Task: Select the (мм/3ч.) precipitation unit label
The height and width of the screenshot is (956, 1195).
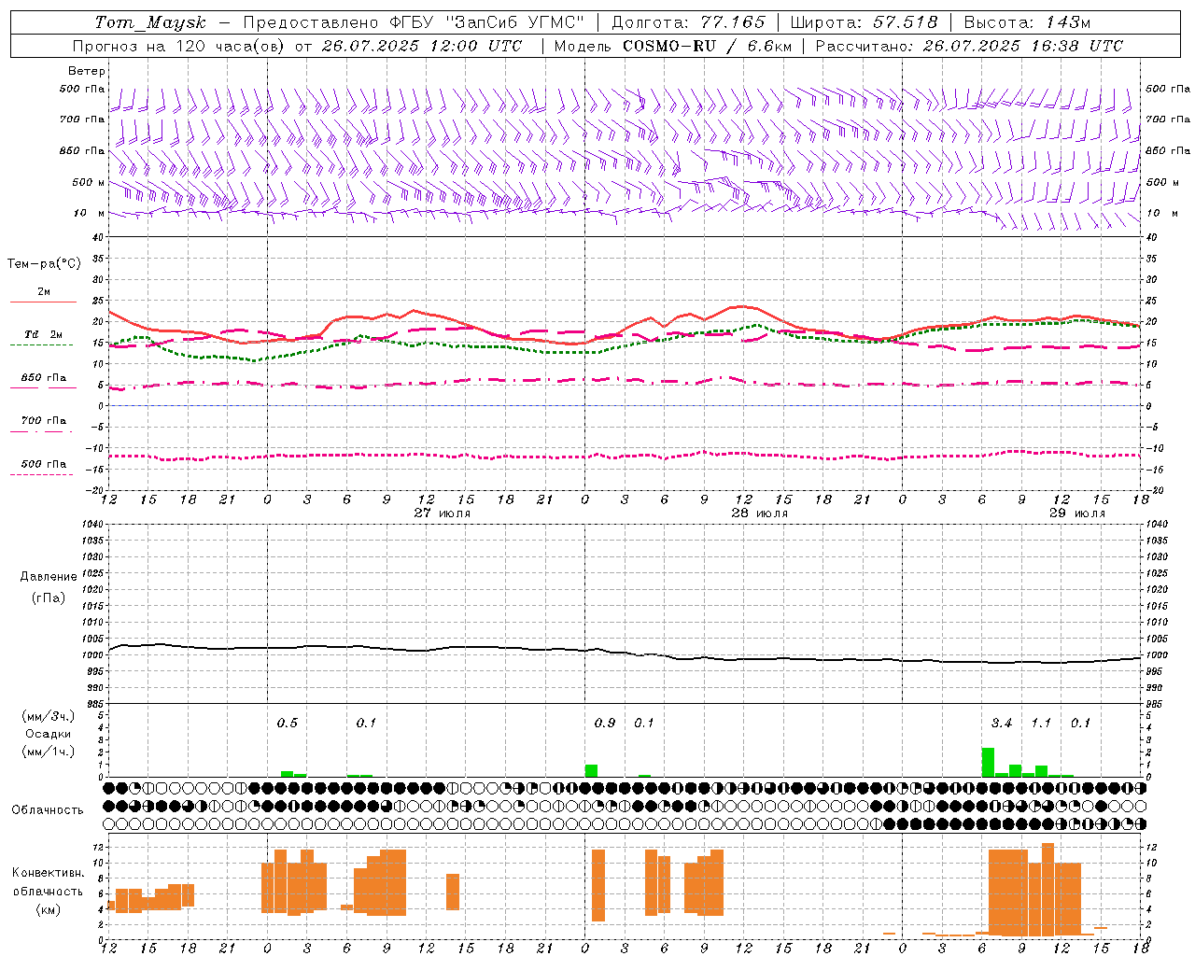Action: click(x=49, y=716)
